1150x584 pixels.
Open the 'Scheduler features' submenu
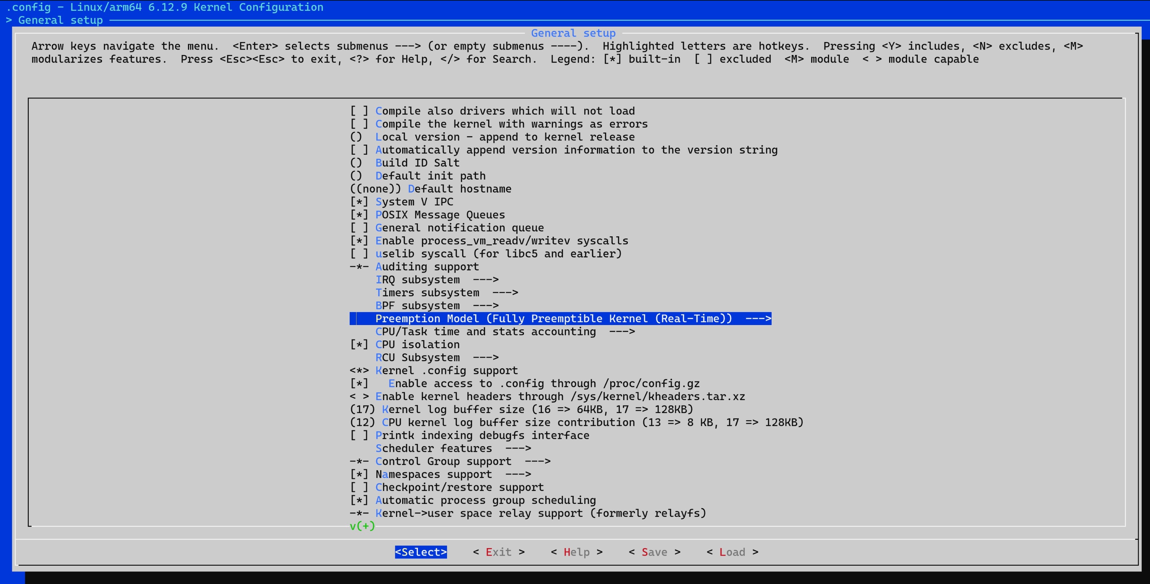pos(453,448)
